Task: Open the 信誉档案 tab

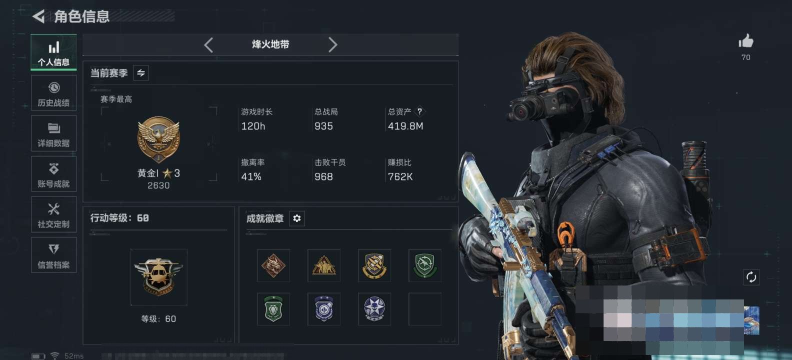Action: (53, 255)
